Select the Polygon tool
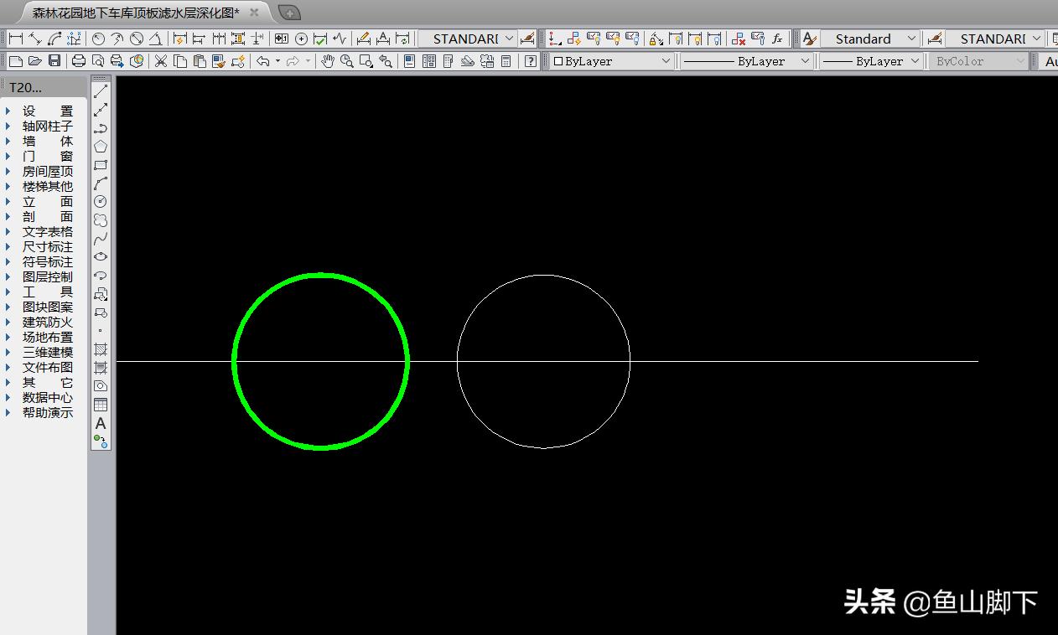1058x635 pixels. (x=101, y=147)
